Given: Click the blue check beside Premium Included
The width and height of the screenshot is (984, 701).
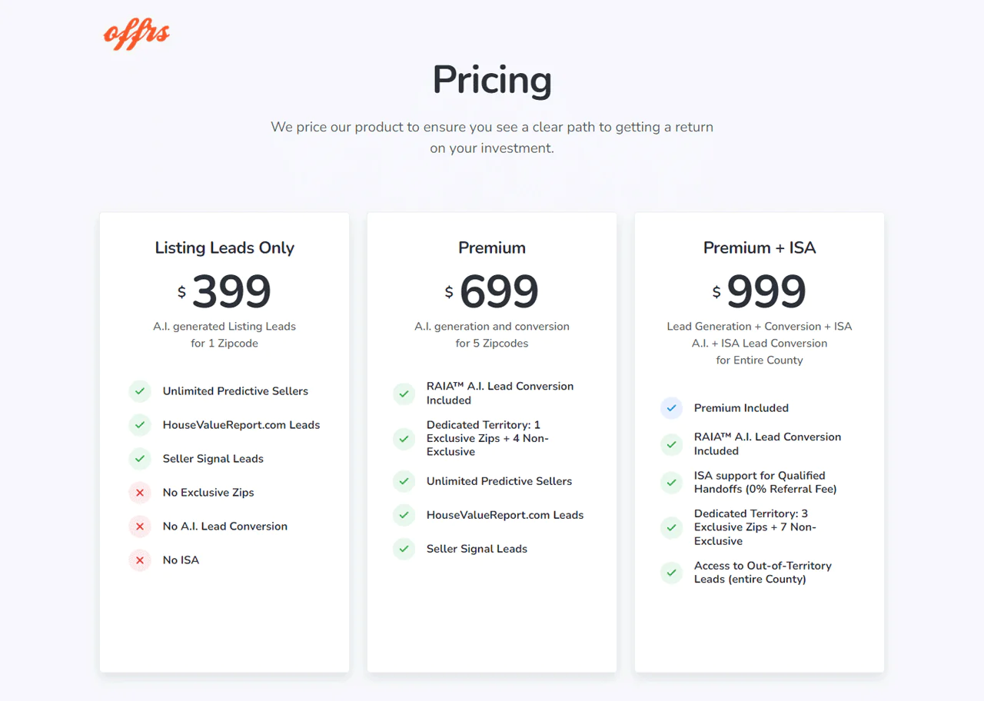Looking at the screenshot, I should [x=671, y=408].
